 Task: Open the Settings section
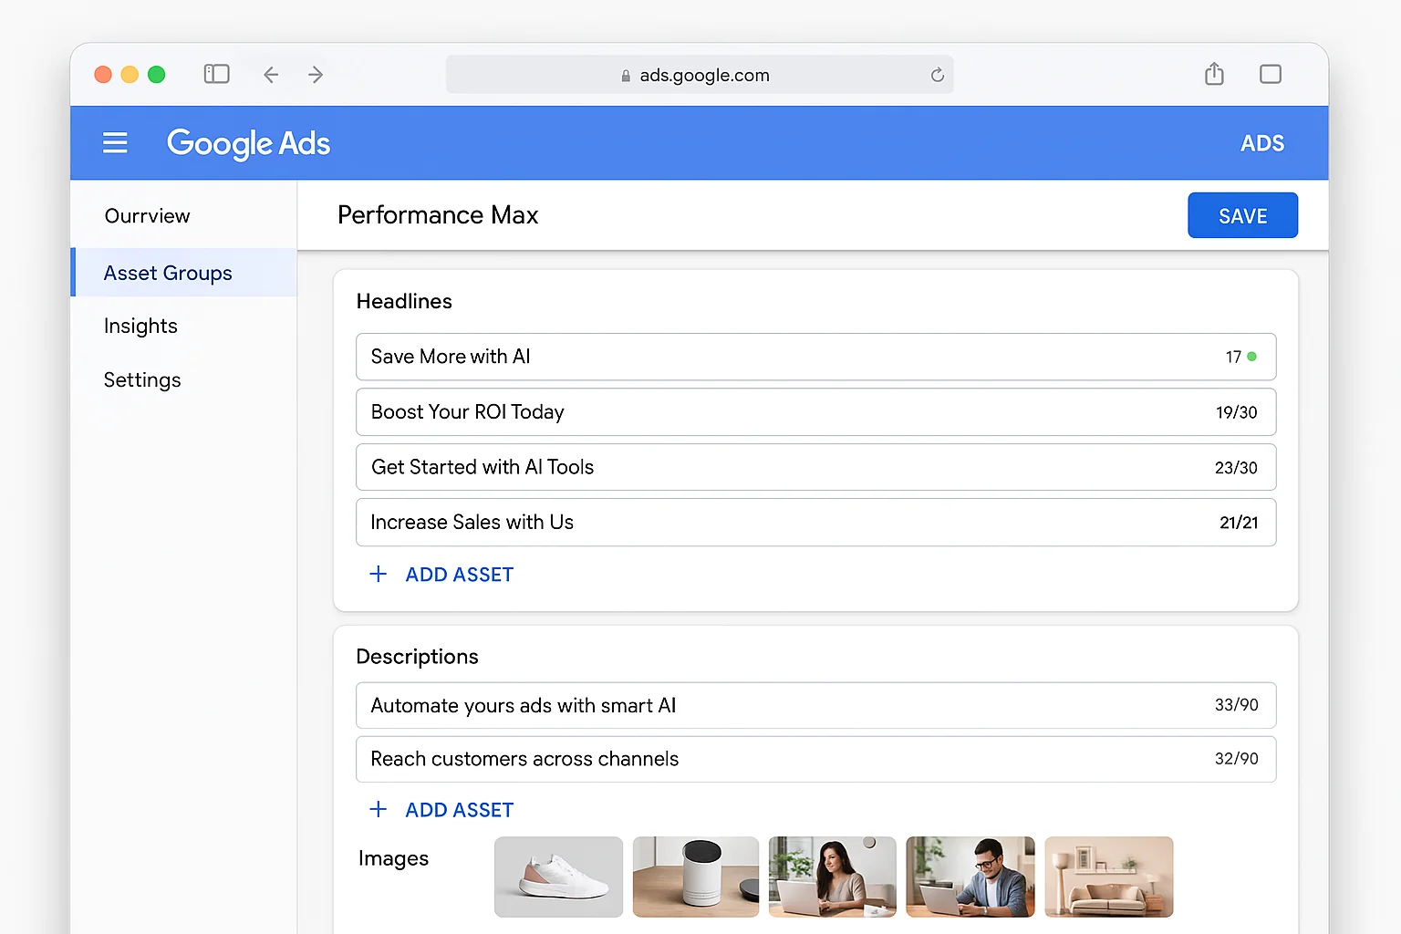pos(142,379)
